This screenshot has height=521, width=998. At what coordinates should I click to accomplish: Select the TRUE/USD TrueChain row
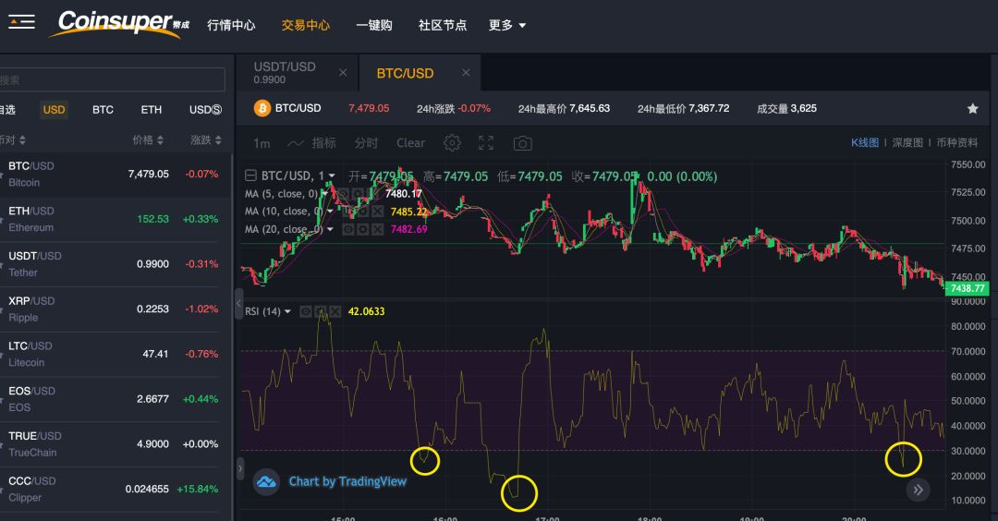point(115,444)
